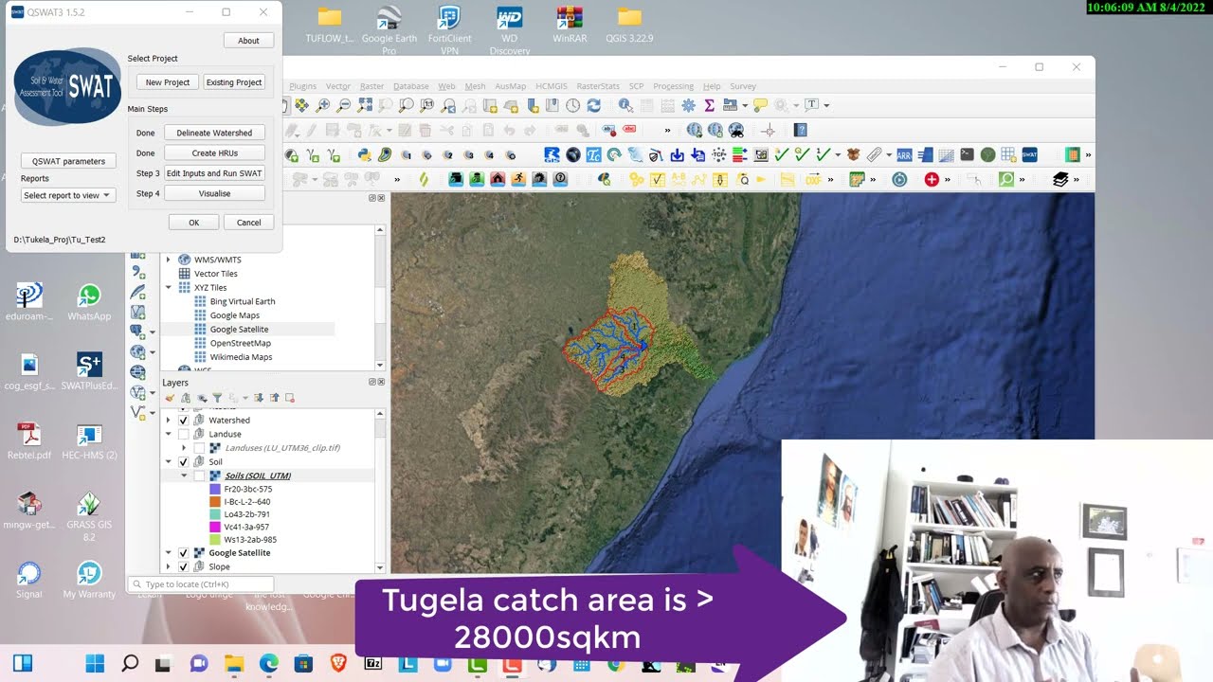Image resolution: width=1213 pixels, height=682 pixels.
Task: Toggle Watershed layer visibility checkbox
Action: tap(184, 420)
